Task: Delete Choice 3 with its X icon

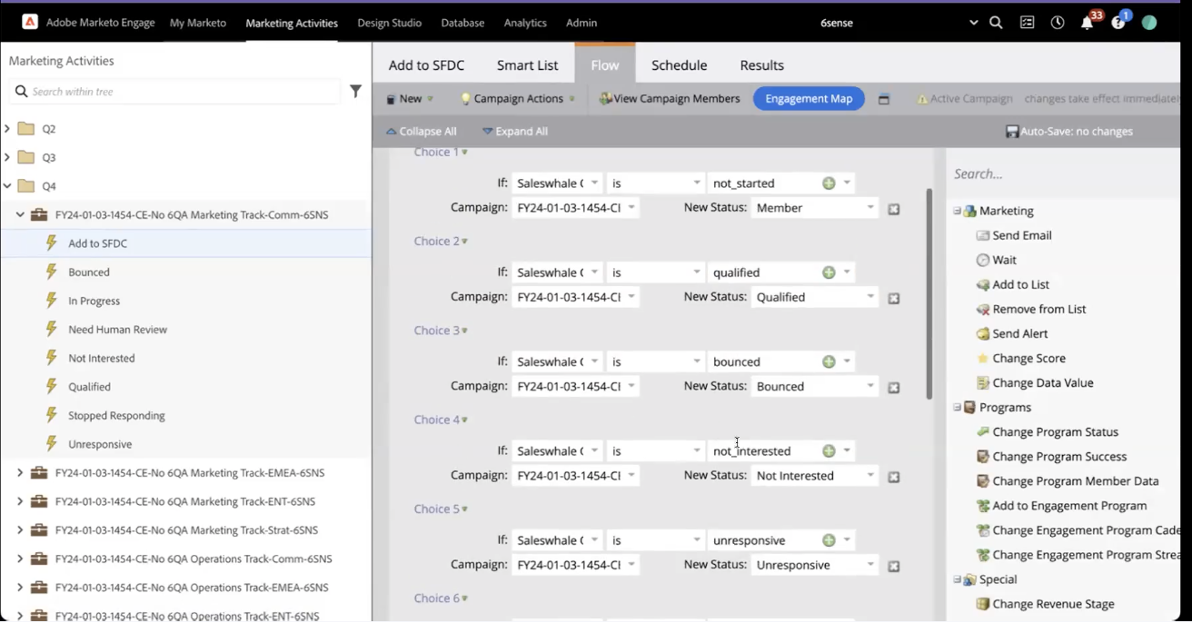Action: coord(894,387)
